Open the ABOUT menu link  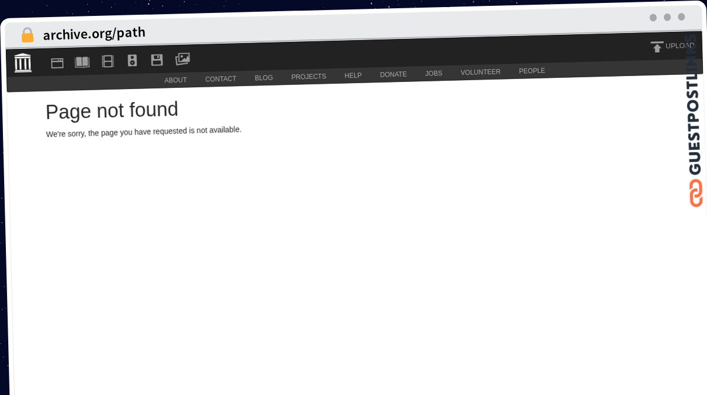coord(176,80)
